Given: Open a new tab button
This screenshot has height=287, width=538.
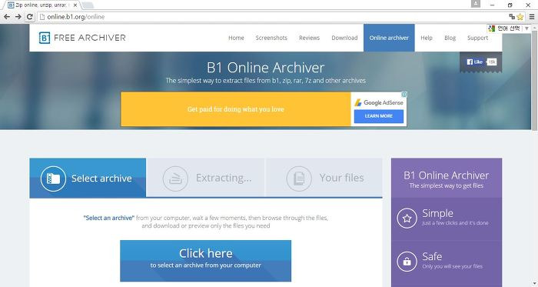Looking at the screenshot, I should point(88,5).
